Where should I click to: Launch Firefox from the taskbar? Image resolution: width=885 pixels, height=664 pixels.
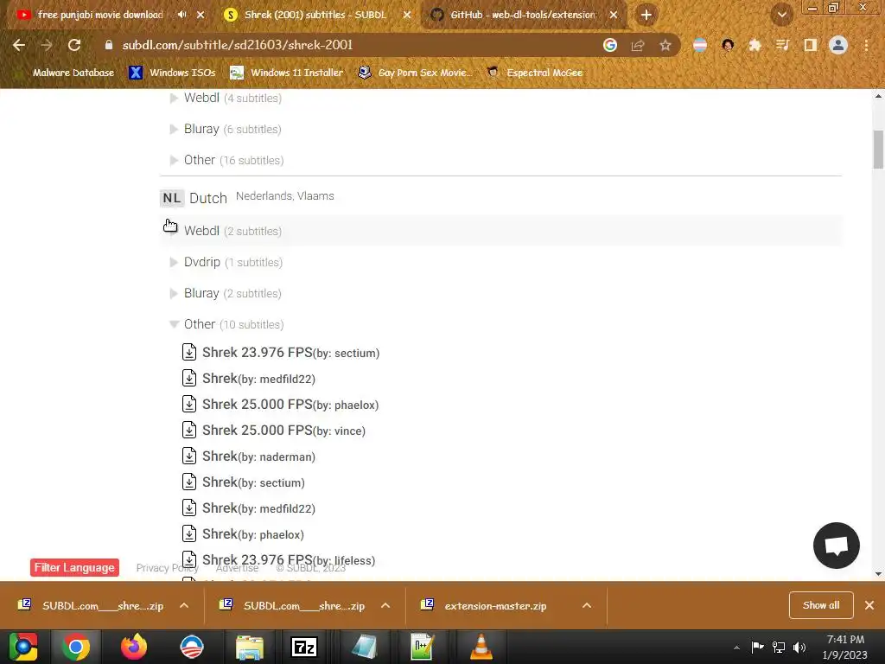[134, 647]
